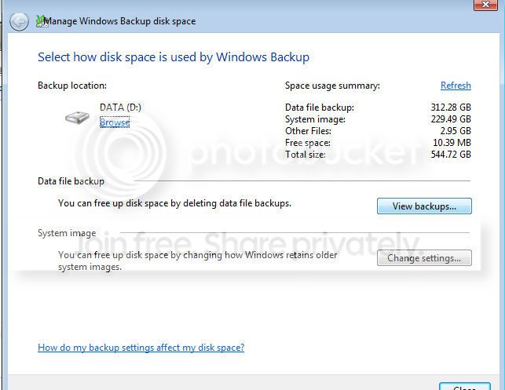Click the 'Manage Windows Backup disk space' title
The image size is (505, 390).
click(x=120, y=21)
